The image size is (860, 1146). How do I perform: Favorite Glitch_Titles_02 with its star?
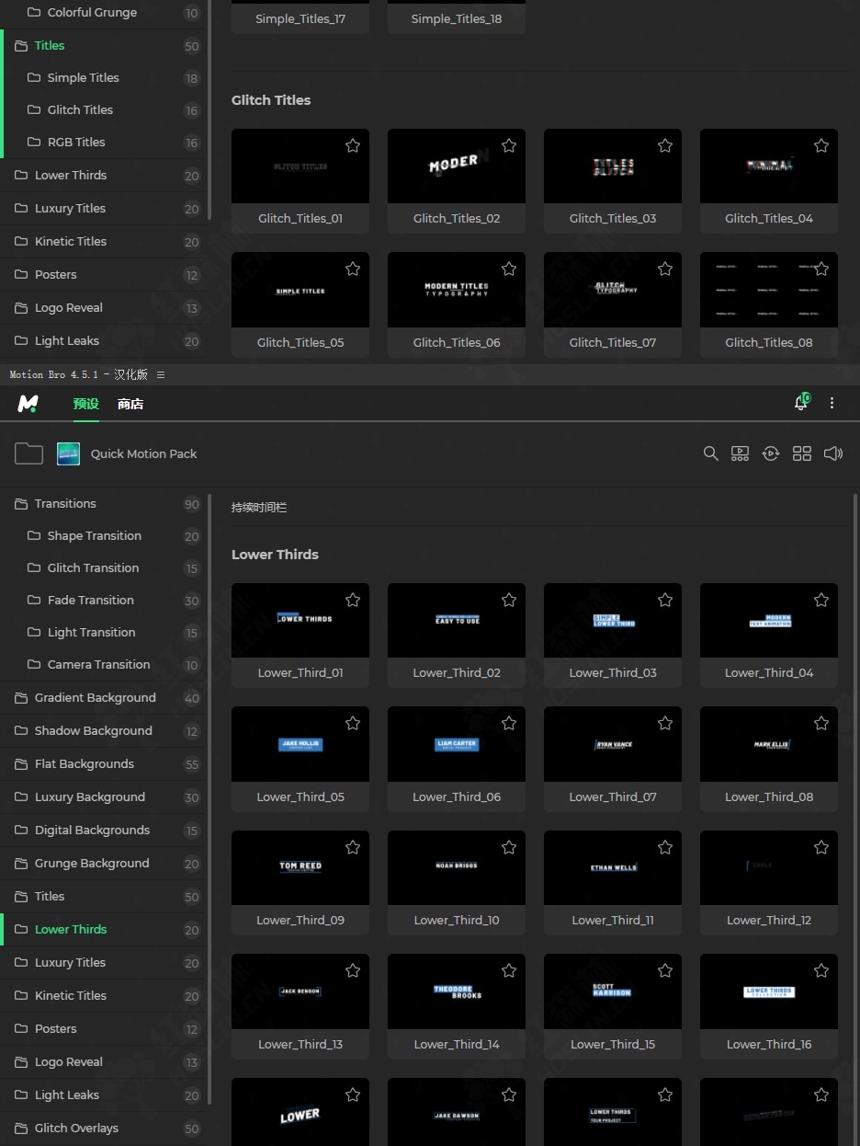point(509,145)
